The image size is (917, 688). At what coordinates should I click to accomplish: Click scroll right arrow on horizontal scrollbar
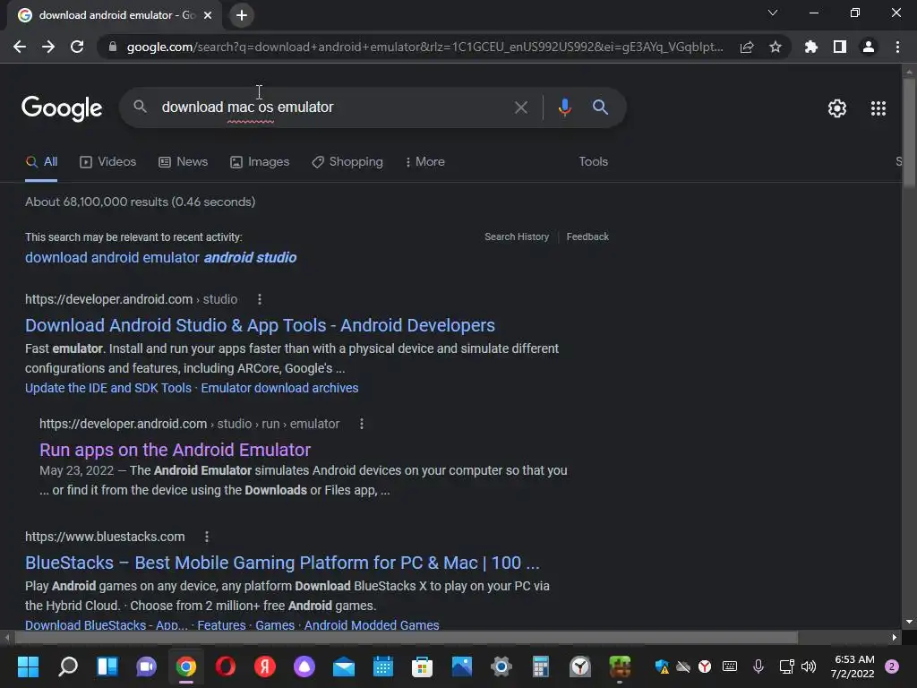(x=895, y=637)
